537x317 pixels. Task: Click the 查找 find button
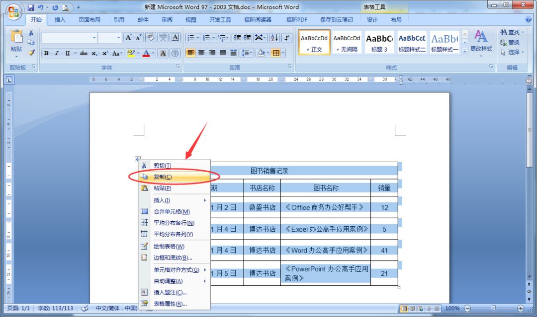click(512, 32)
